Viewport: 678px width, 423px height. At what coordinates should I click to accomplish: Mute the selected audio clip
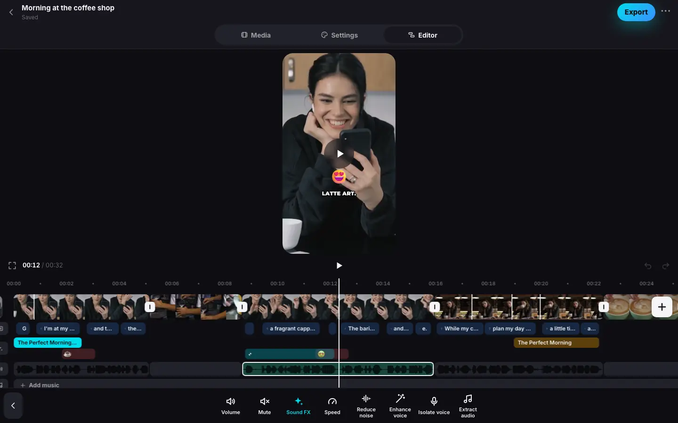coord(265,406)
